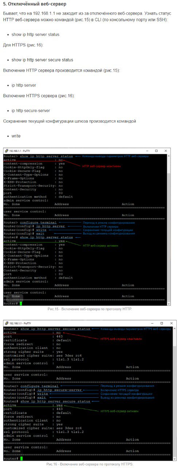Close the first PuTTY window
Screen dimensions: 180x468
point(166,151)
